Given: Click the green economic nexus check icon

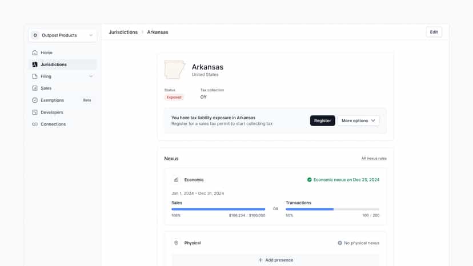Looking at the screenshot, I should [309, 180].
